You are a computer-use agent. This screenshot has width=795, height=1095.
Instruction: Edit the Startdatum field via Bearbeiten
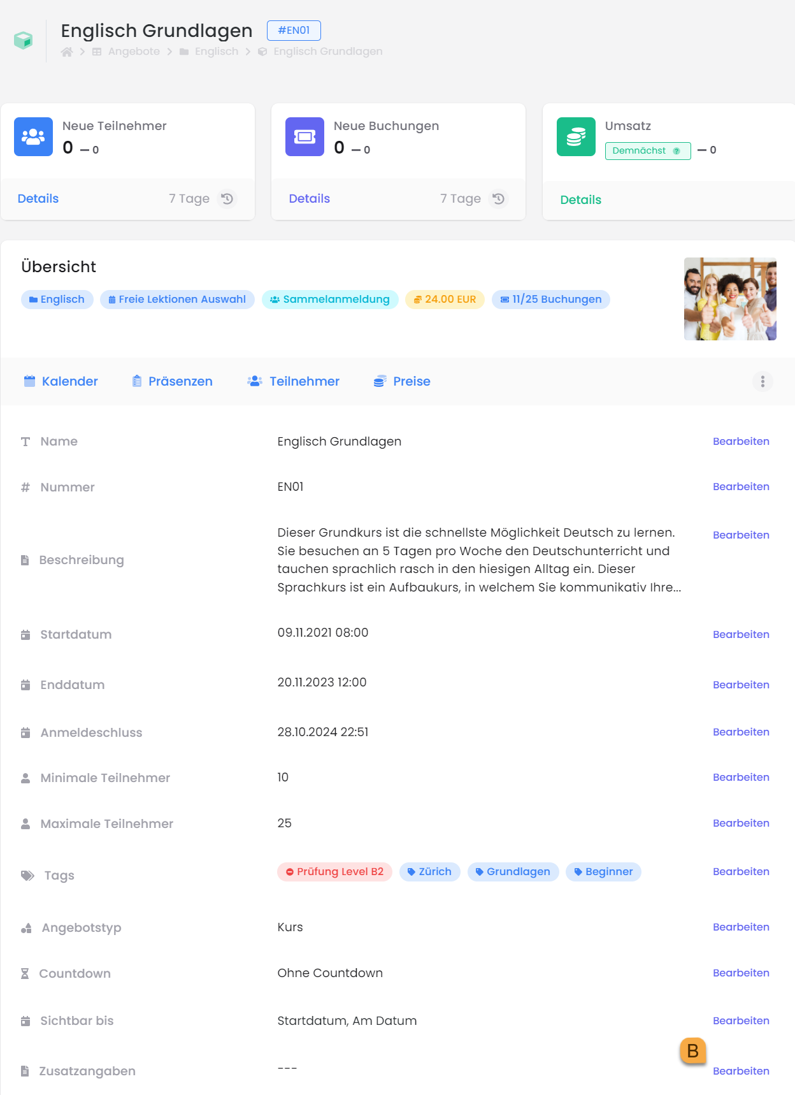[x=741, y=634]
